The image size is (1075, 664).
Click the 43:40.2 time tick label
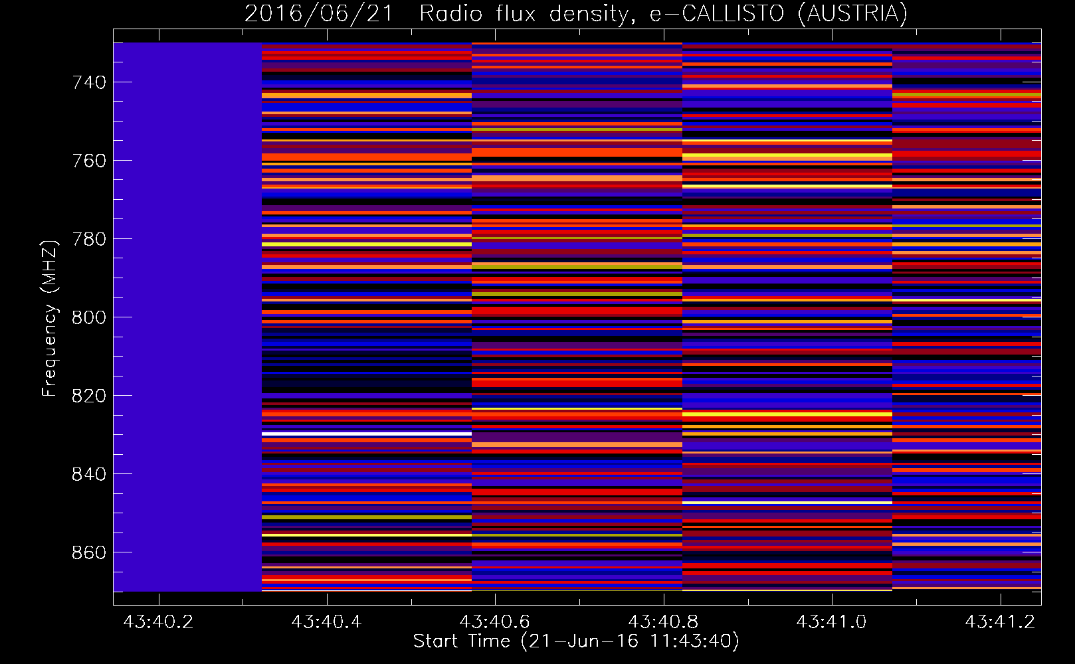click(x=158, y=622)
